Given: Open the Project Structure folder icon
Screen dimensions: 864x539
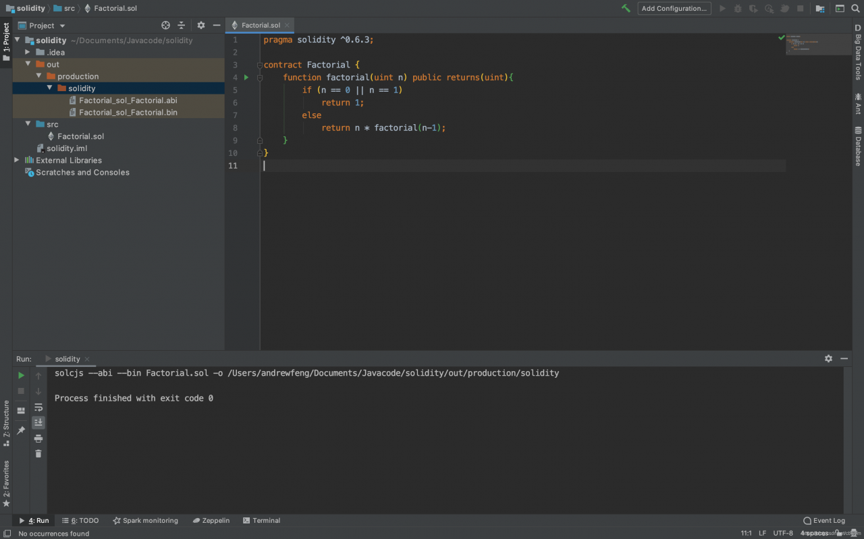Looking at the screenshot, I should [820, 9].
